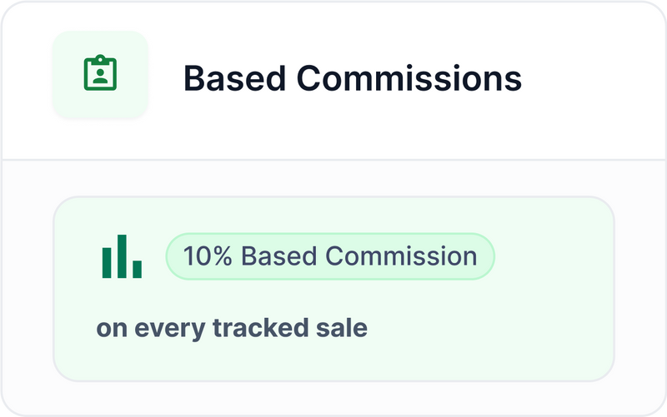
Task: Click the tallest bar of the chart icon
Action: click(x=122, y=256)
